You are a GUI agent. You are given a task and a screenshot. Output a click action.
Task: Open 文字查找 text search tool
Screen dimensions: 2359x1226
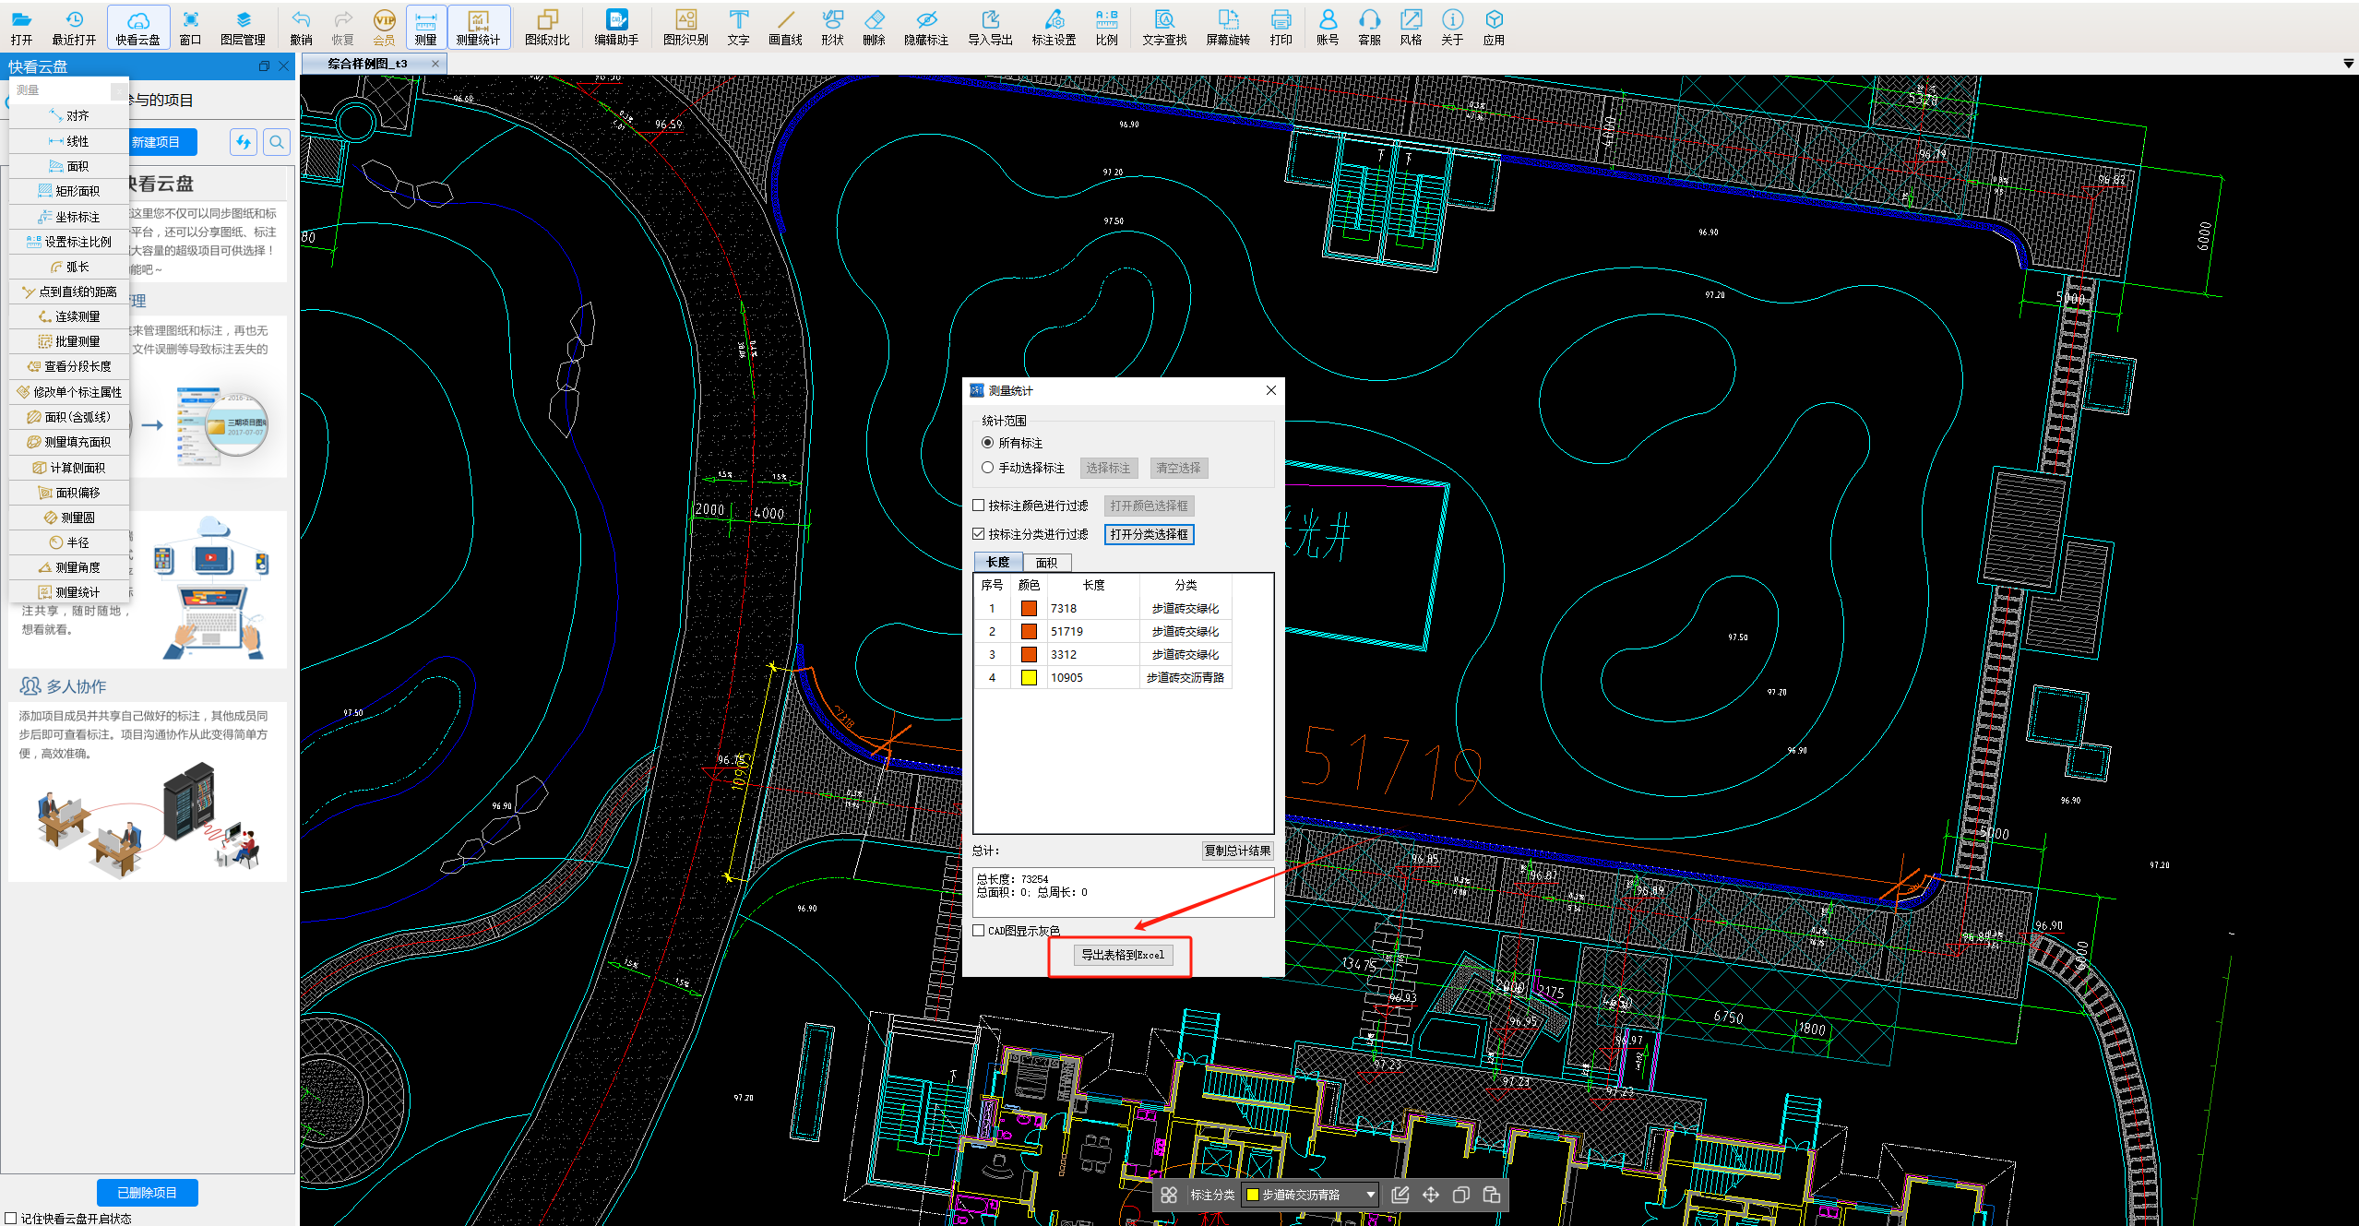(x=1164, y=27)
